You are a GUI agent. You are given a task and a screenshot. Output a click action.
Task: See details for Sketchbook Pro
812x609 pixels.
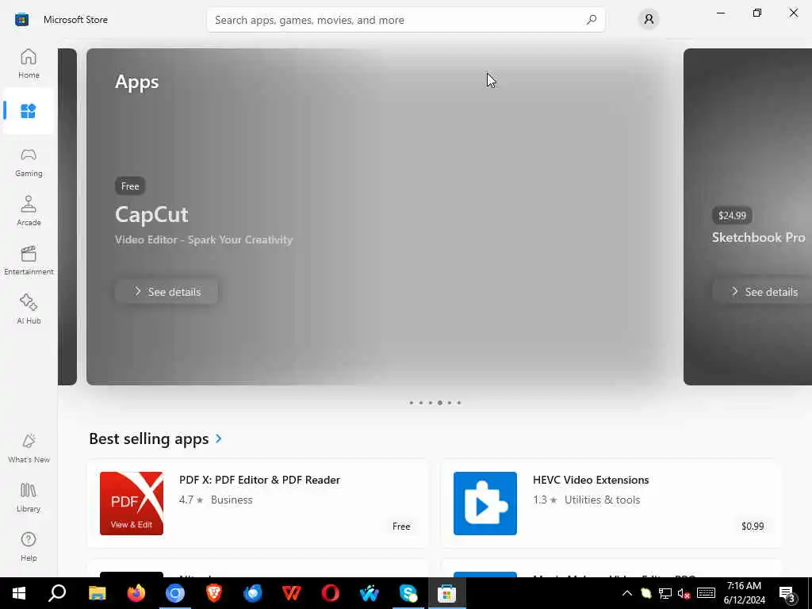(764, 292)
